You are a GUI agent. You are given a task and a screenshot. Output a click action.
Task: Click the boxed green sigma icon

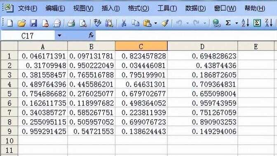pos(257,23)
